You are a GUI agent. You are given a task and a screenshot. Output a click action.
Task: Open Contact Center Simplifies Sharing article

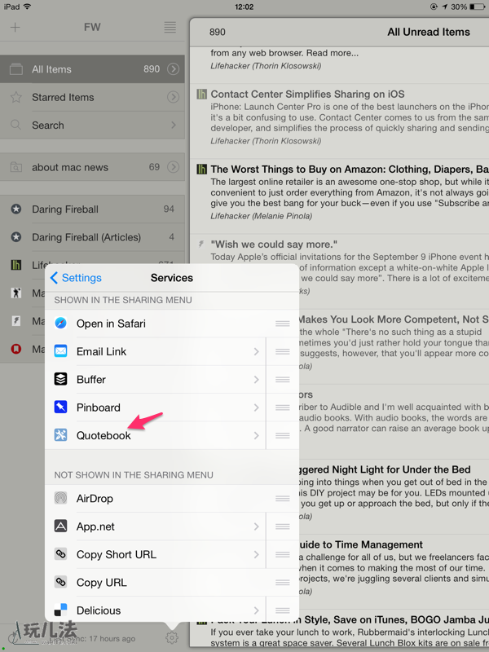point(339,121)
